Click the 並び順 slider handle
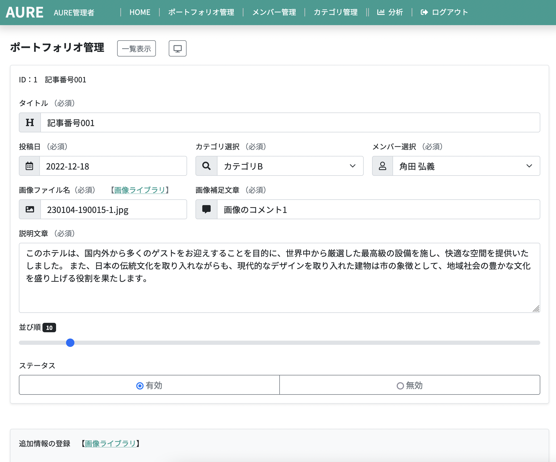The width and height of the screenshot is (556, 462). (70, 342)
